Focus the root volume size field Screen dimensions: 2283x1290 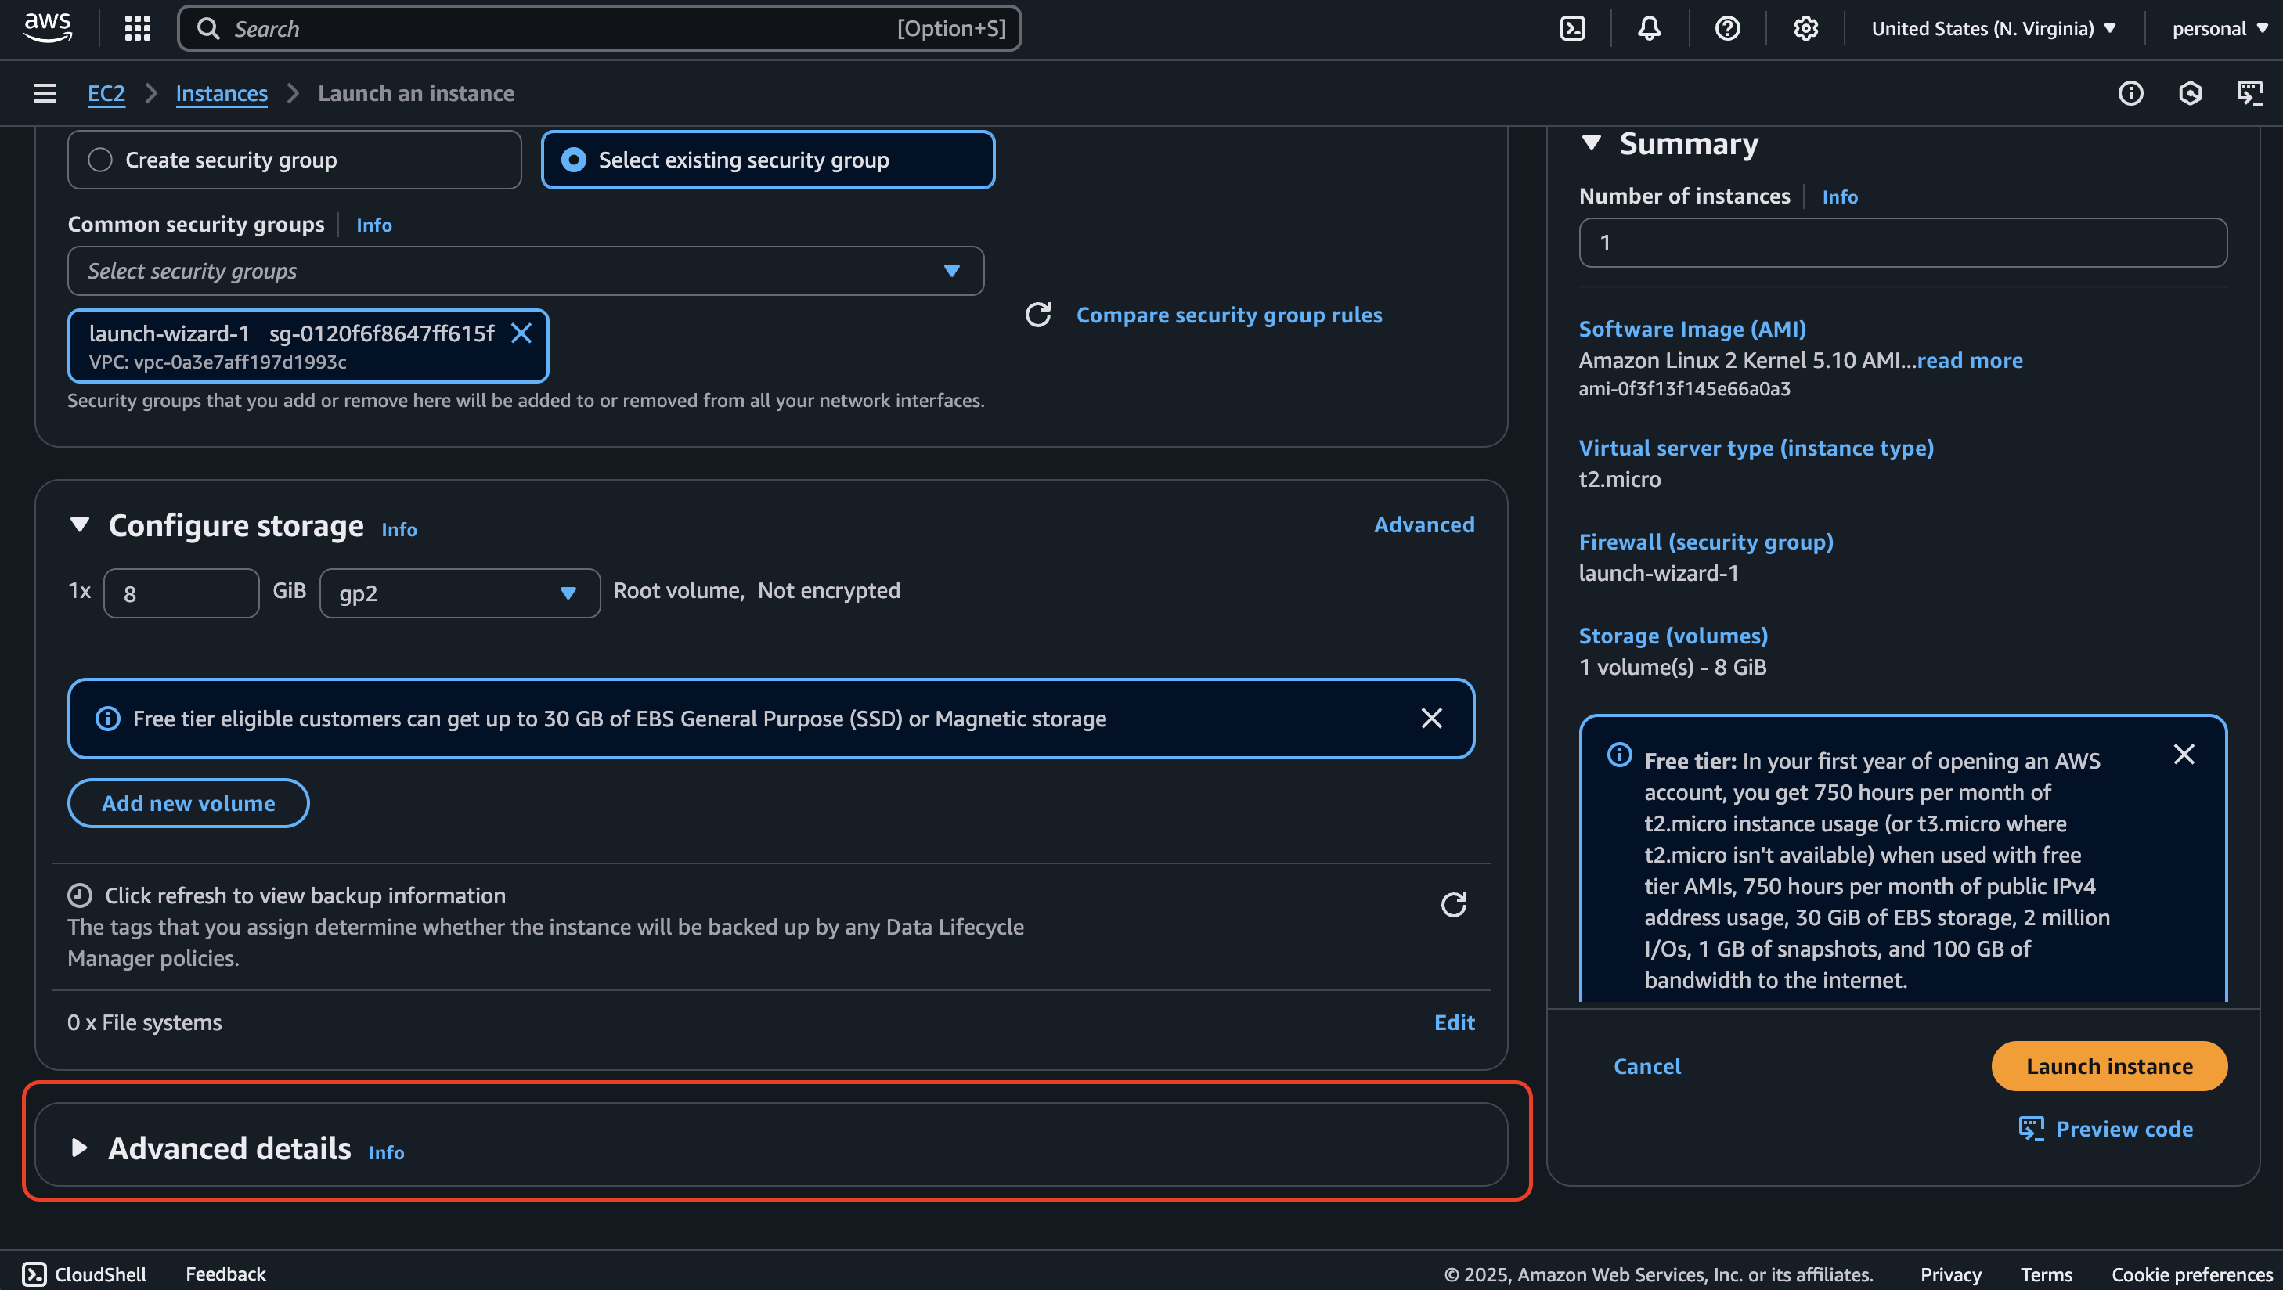pos(182,593)
